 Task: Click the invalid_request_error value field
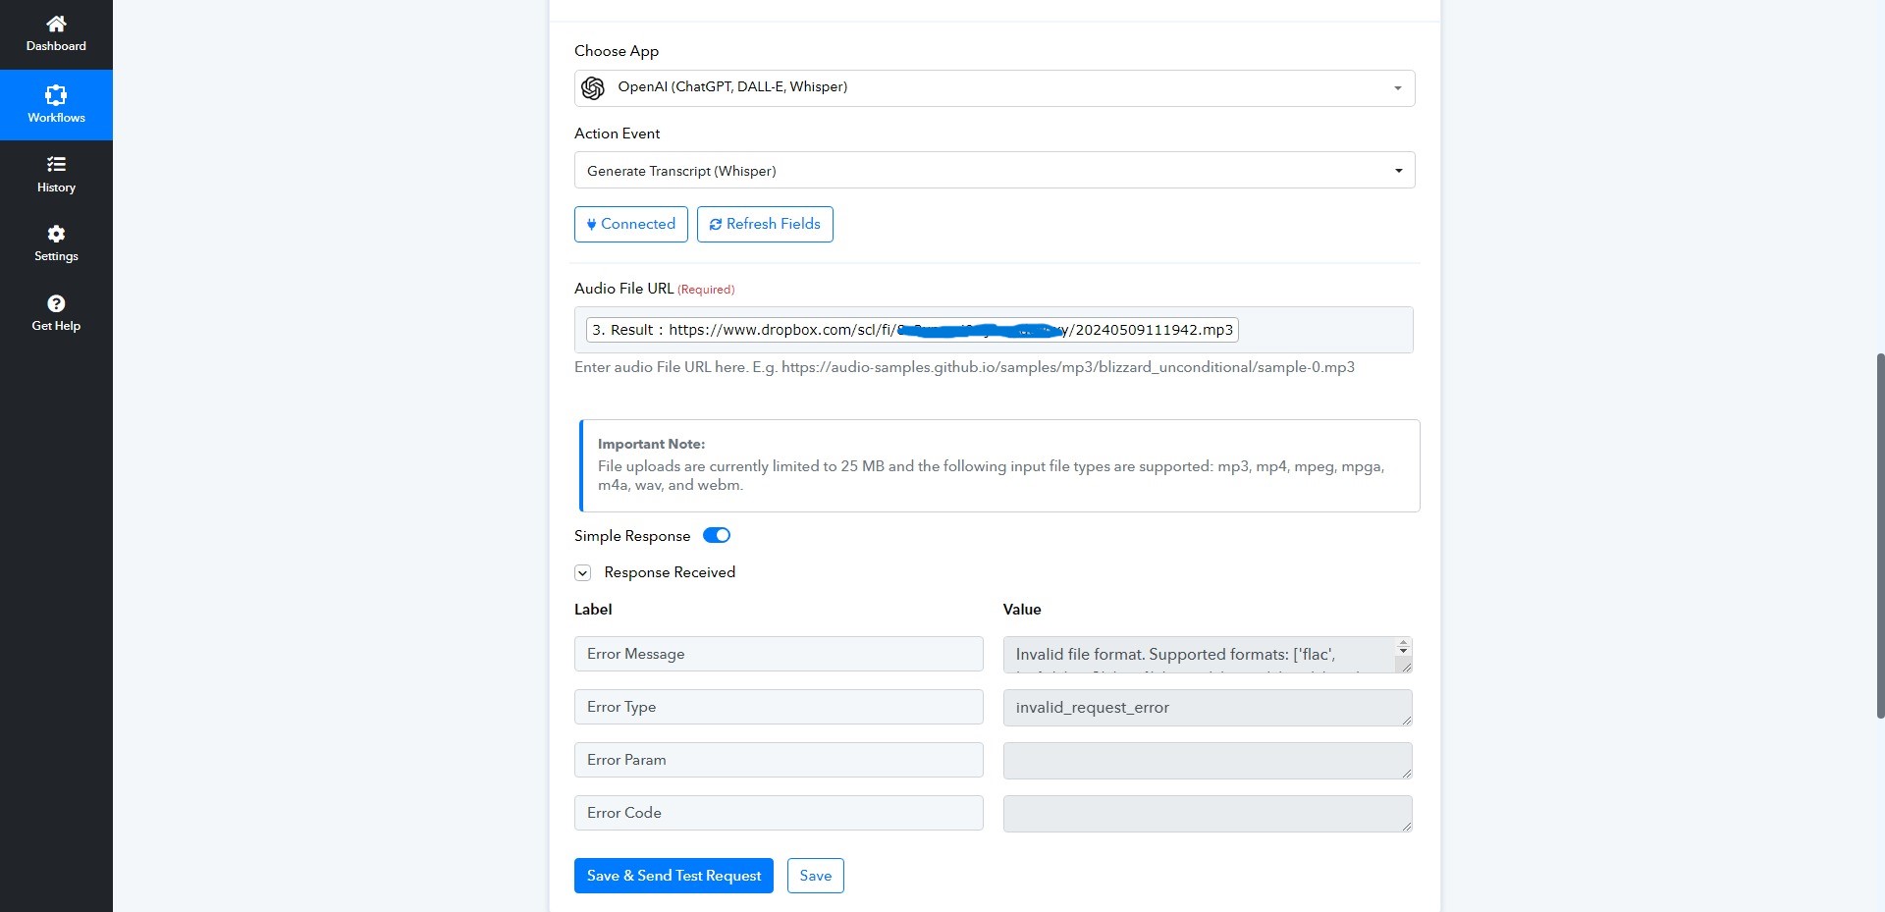(1208, 708)
